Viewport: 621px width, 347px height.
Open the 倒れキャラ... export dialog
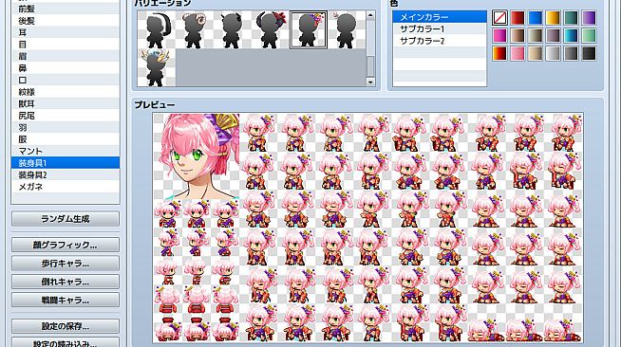pos(66,282)
